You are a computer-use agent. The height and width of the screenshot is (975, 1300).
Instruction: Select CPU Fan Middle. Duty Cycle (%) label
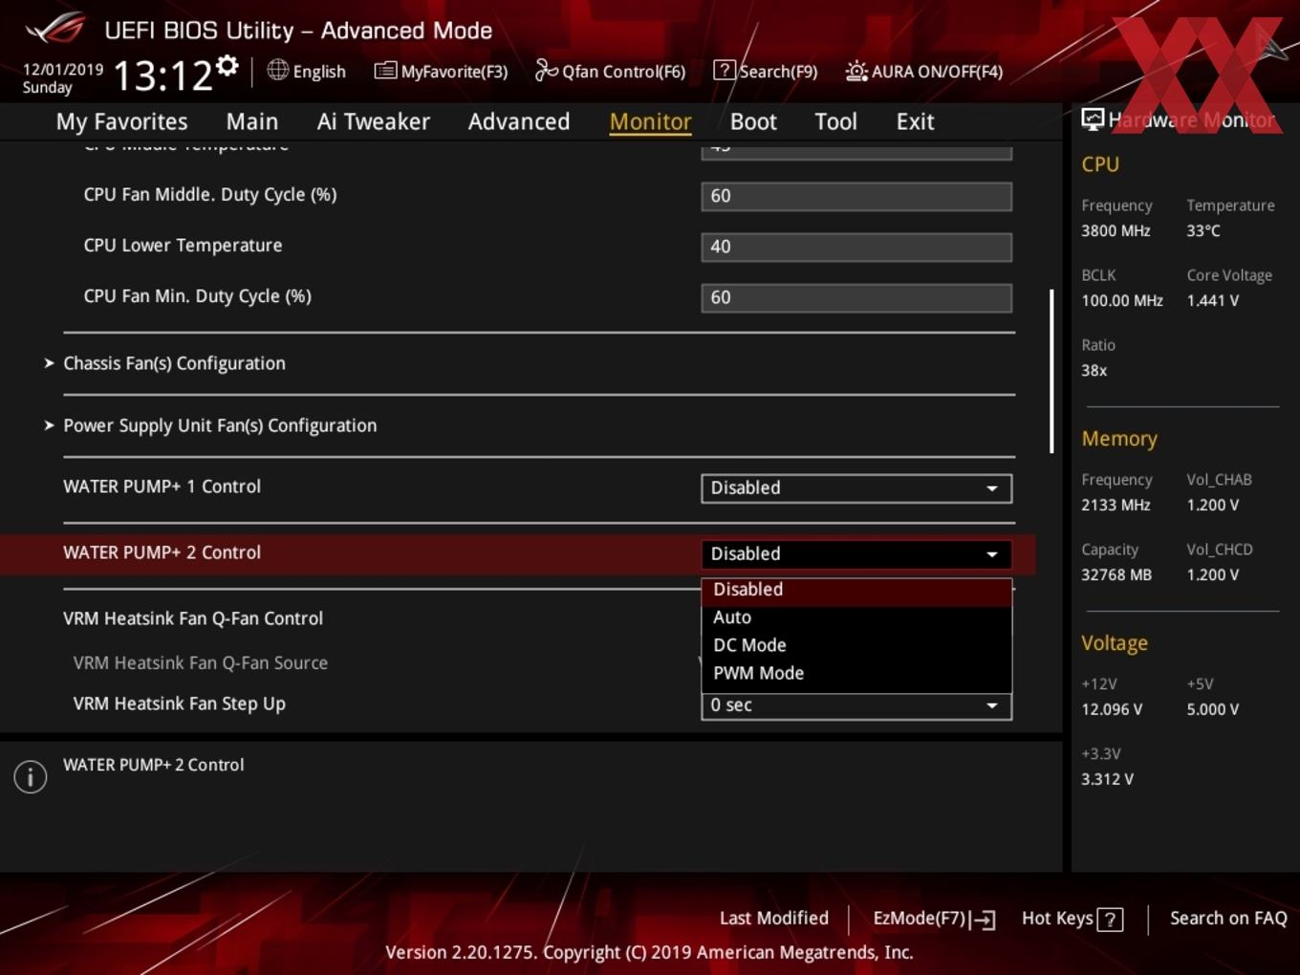pyautogui.click(x=210, y=195)
